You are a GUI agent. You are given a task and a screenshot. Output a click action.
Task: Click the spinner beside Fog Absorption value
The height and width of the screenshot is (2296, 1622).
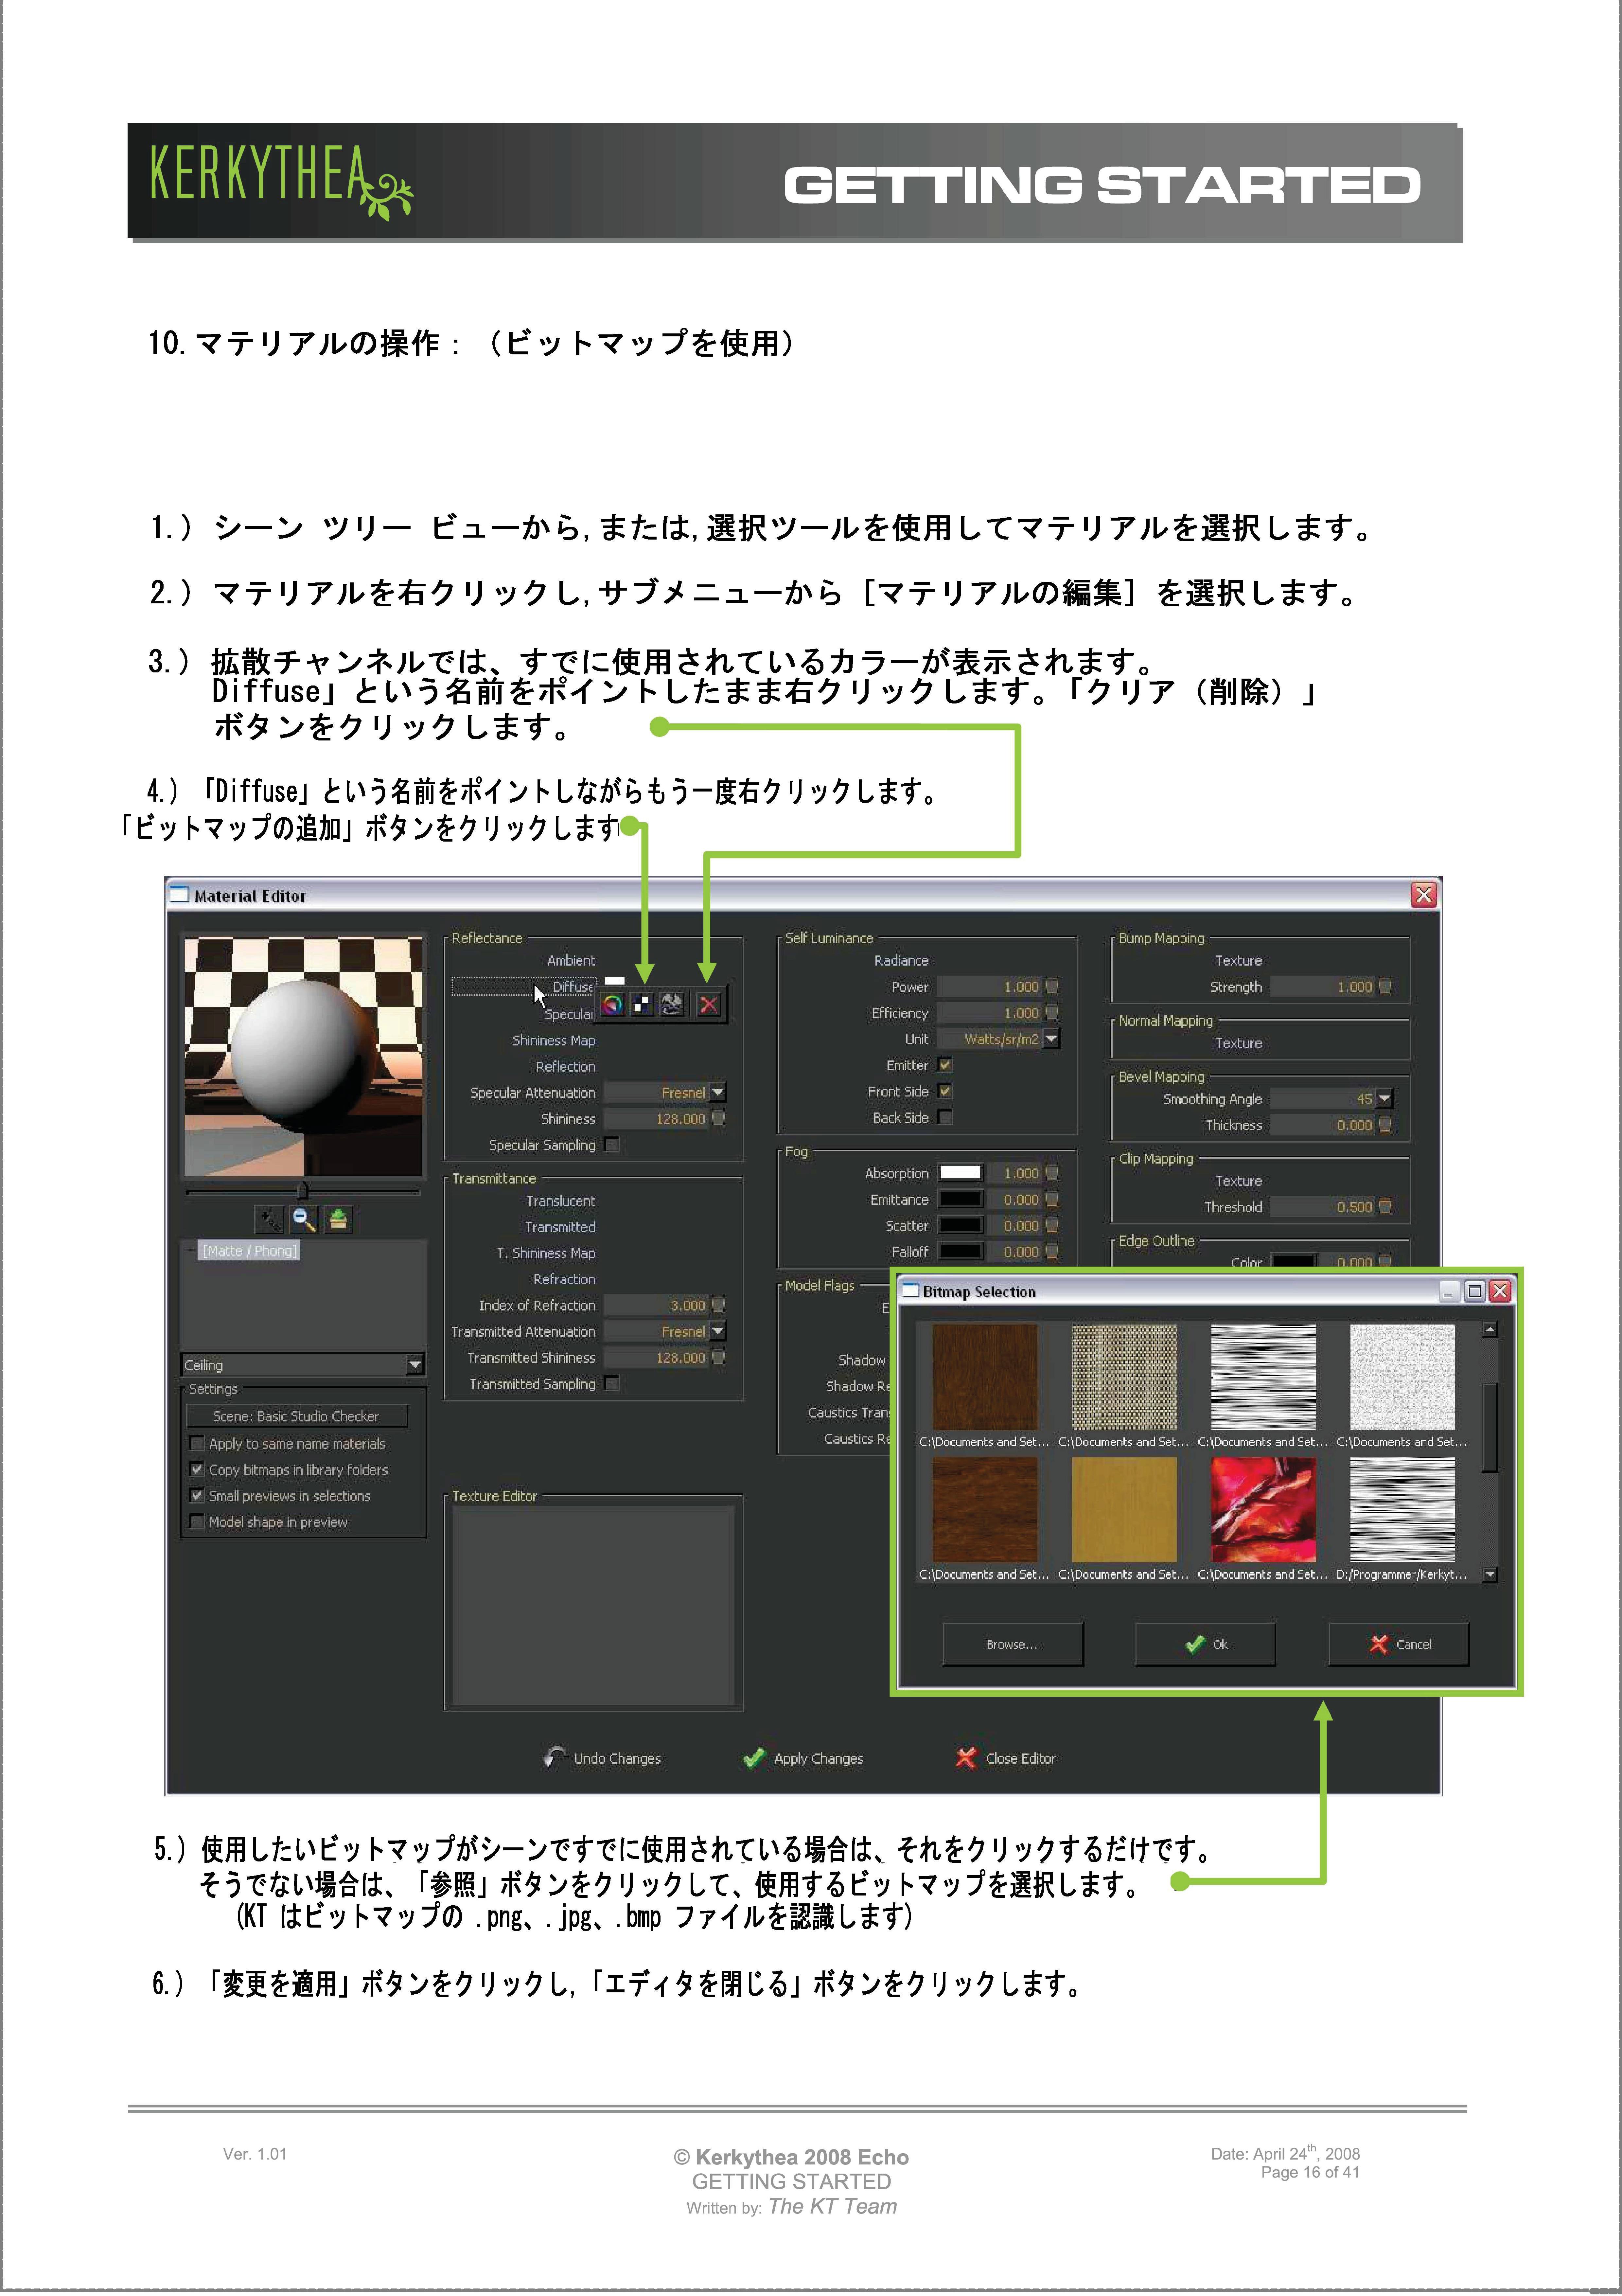[1052, 1173]
